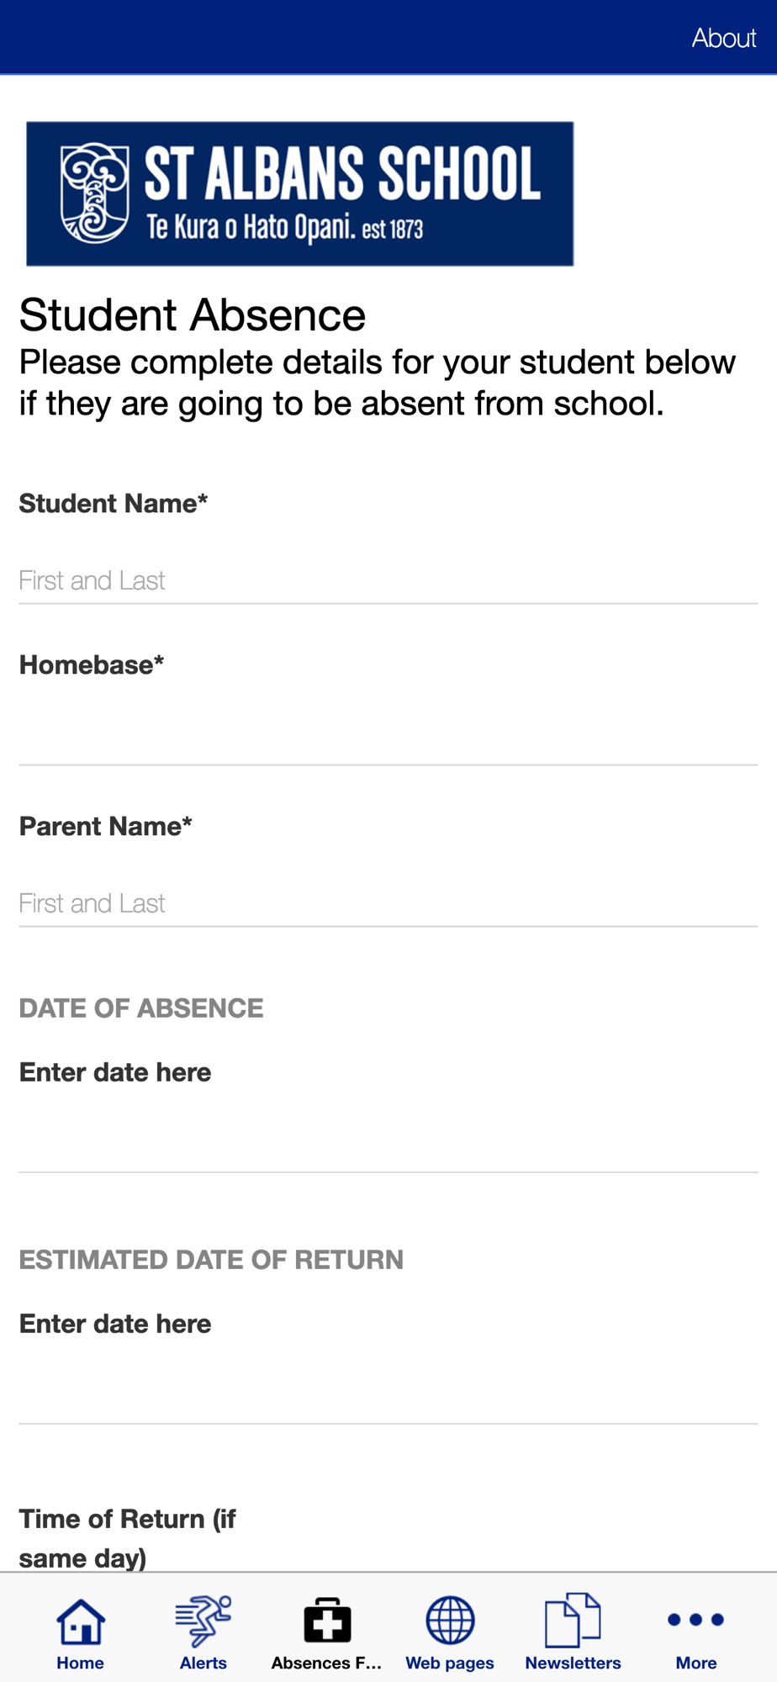Focus the Student Name input field

click(388, 580)
